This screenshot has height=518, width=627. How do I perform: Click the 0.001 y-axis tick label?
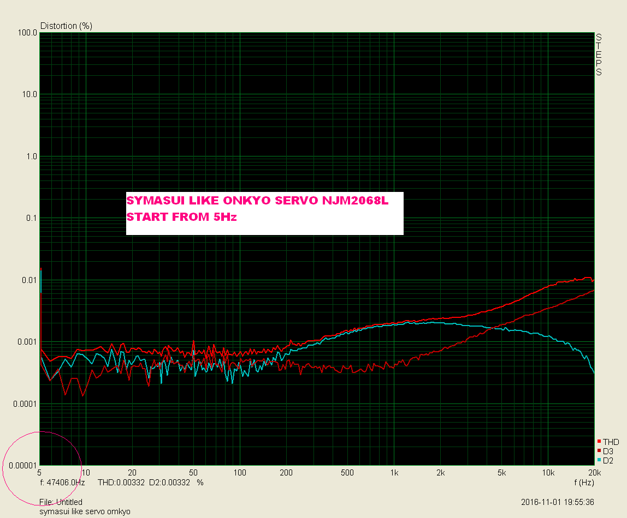28,342
